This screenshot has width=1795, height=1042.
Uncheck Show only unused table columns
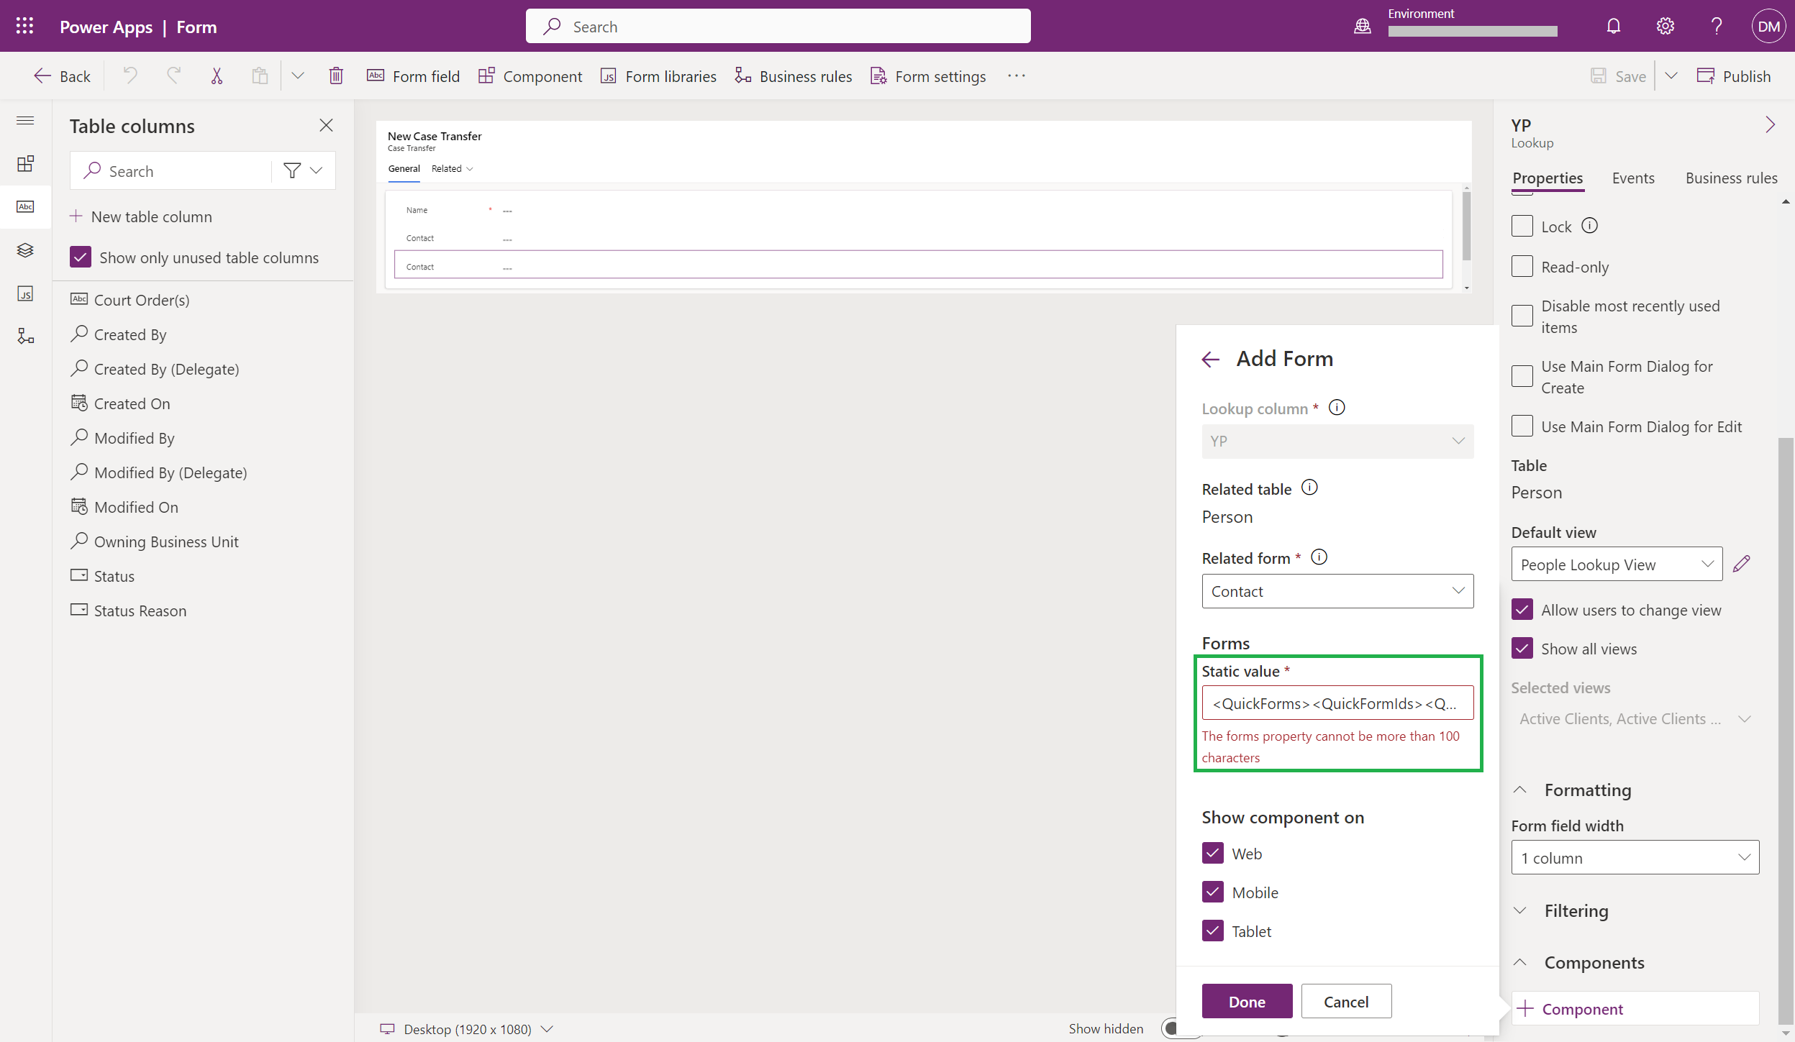click(81, 257)
